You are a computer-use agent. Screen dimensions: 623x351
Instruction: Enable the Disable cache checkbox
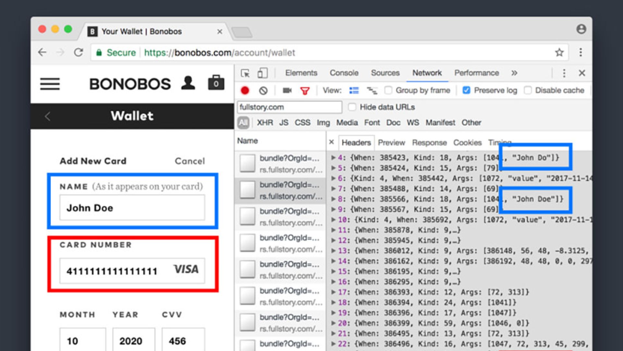click(528, 90)
